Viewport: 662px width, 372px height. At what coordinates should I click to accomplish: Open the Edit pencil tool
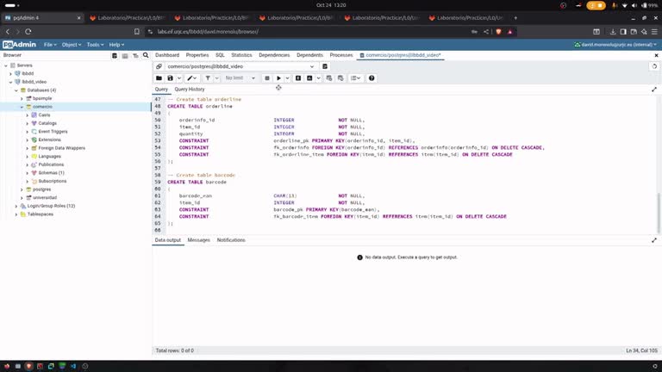coord(191,78)
